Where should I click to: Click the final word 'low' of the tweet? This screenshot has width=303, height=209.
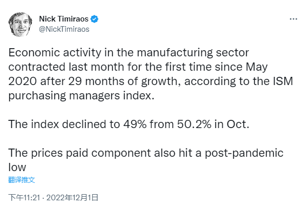(x=17, y=167)
